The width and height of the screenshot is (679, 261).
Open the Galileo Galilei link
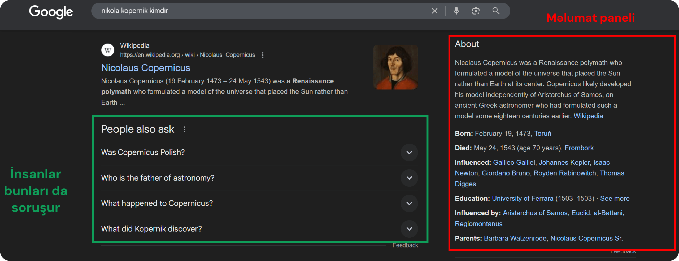(x=514, y=162)
